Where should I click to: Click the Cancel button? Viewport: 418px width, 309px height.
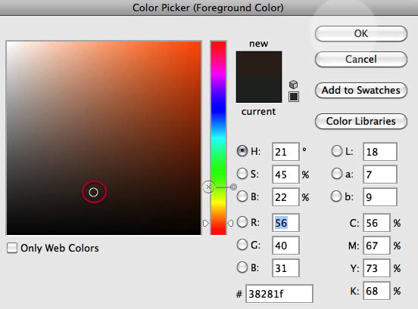[x=361, y=59]
